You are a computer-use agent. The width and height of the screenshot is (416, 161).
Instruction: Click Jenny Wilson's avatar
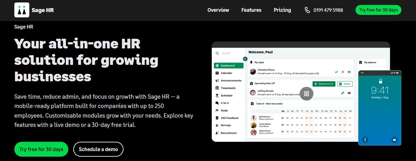point(254,125)
